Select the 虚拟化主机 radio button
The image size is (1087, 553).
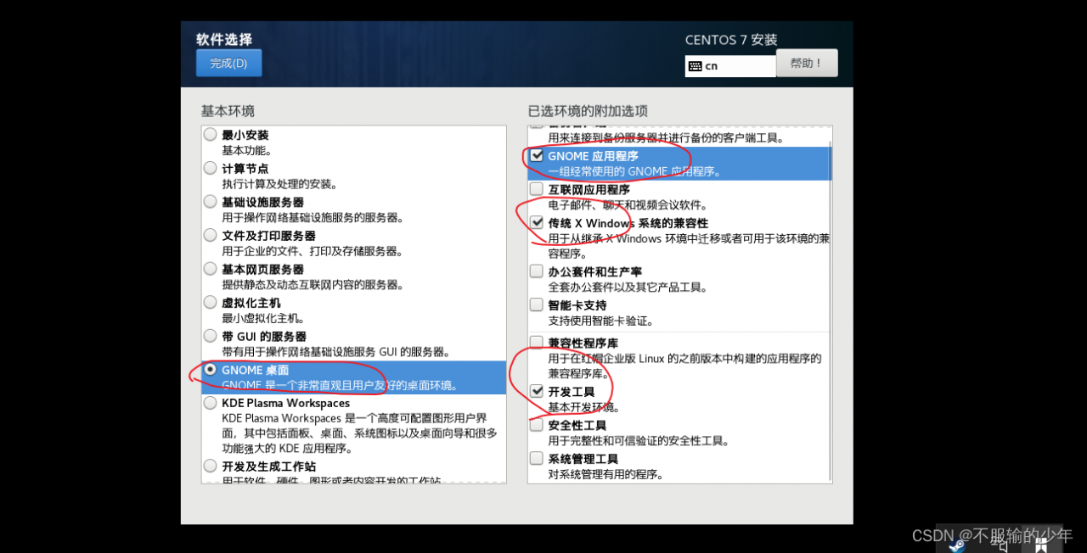click(211, 302)
